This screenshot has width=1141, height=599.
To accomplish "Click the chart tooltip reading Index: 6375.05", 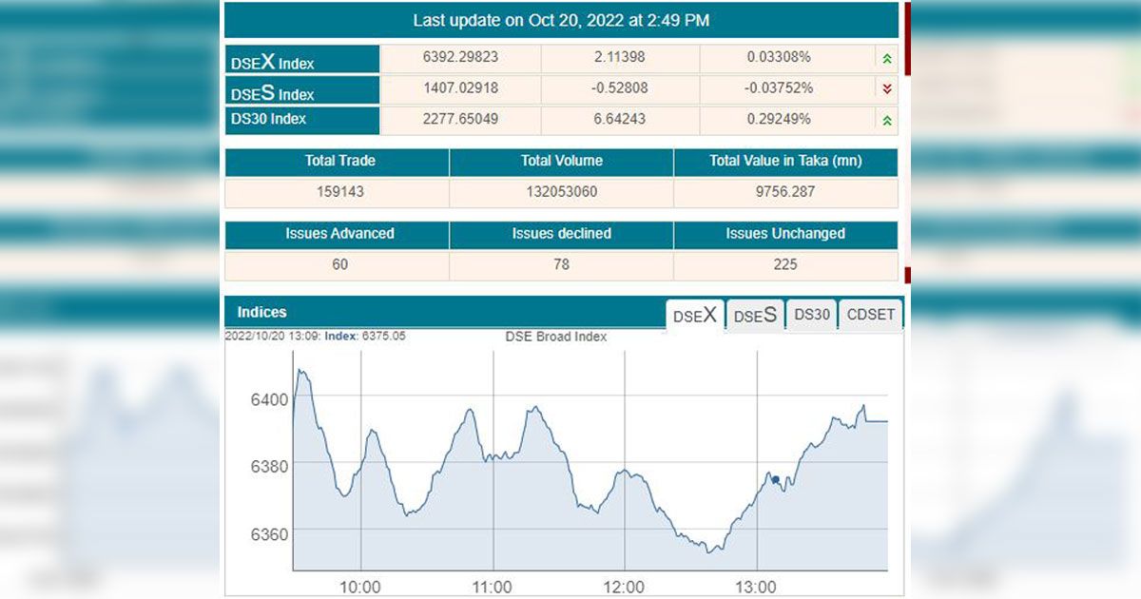I will click(x=316, y=336).
